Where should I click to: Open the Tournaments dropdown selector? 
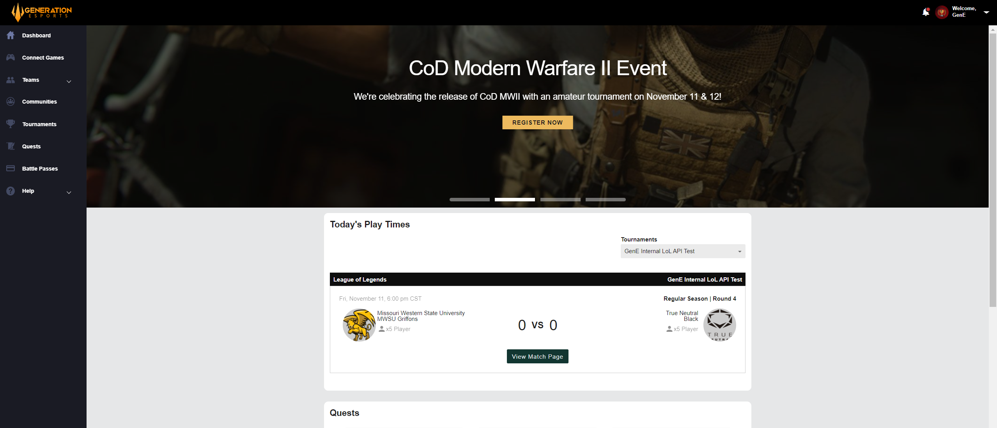point(683,251)
